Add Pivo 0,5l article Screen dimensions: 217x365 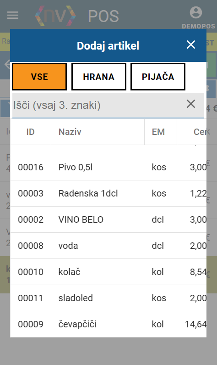tap(108, 167)
